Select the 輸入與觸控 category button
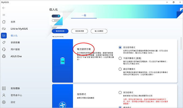The height and width of the screenshot is (108, 183). 99,31
